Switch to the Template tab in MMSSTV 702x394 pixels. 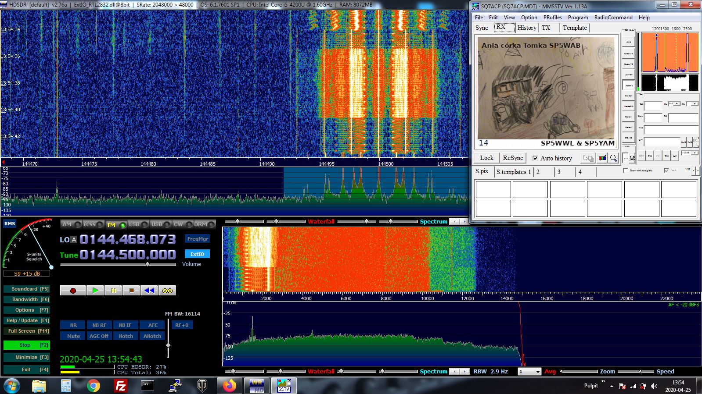pyautogui.click(x=575, y=28)
